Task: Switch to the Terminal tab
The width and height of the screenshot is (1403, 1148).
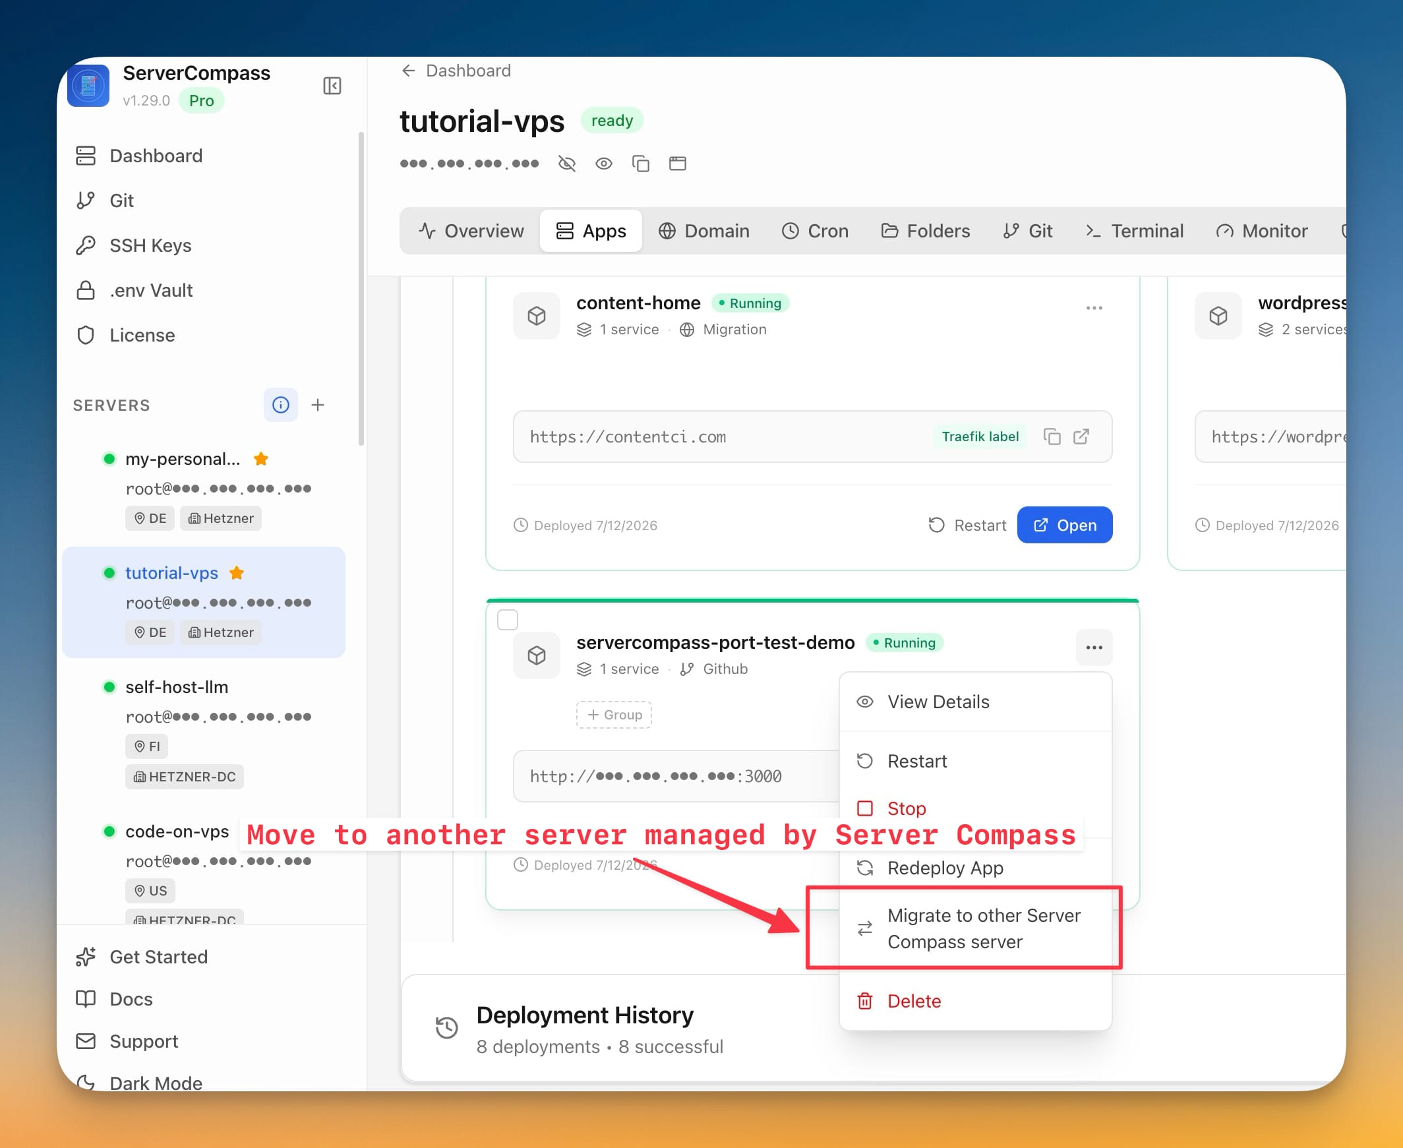Action: click(x=1134, y=231)
